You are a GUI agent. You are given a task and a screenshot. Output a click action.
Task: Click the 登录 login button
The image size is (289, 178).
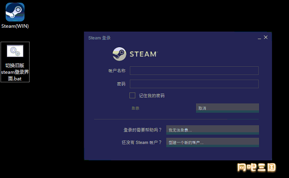[x=136, y=108]
